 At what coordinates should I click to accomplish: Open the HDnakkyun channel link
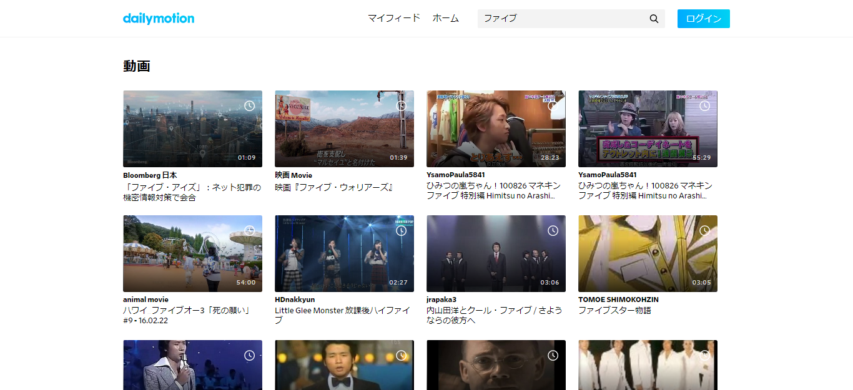pos(295,300)
